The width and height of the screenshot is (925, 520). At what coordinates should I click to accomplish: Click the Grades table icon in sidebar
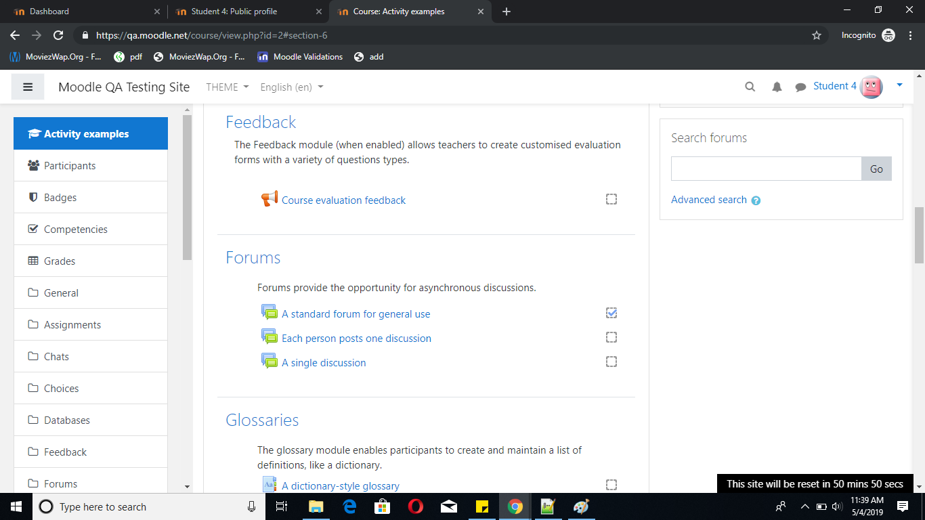pyautogui.click(x=33, y=261)
